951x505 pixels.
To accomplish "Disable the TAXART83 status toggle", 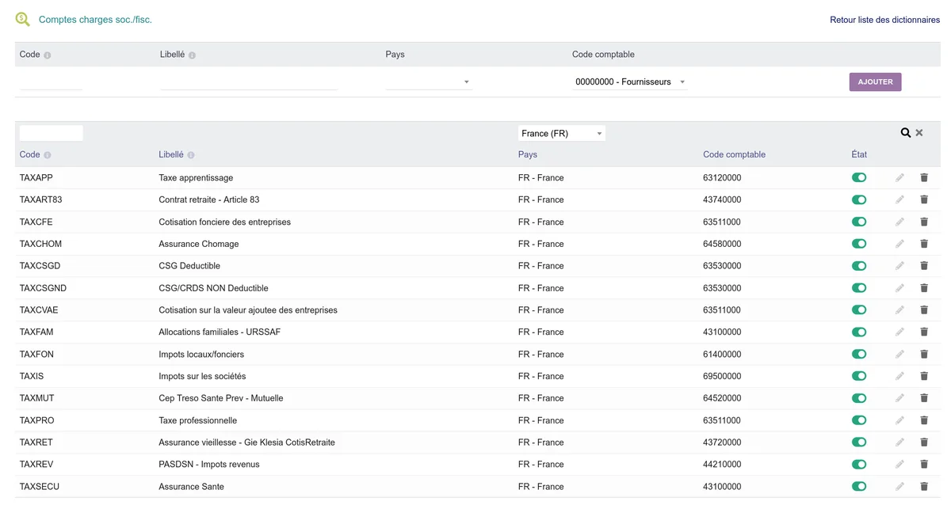I will point(859,200).
